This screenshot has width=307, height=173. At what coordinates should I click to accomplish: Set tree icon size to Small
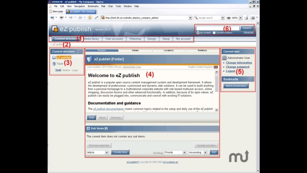click(58, 70)
